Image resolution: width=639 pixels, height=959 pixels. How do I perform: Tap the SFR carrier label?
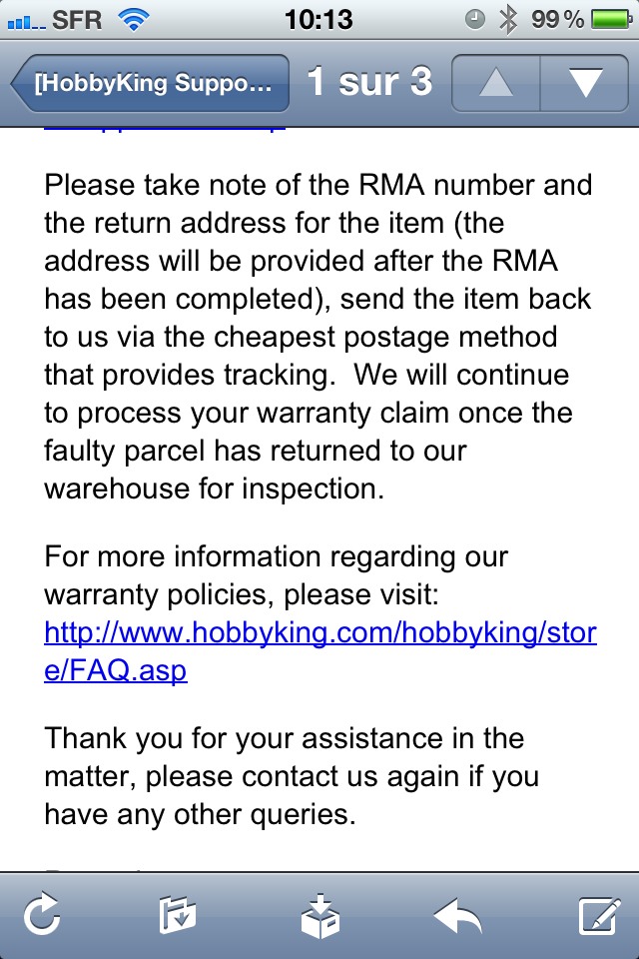77,20
